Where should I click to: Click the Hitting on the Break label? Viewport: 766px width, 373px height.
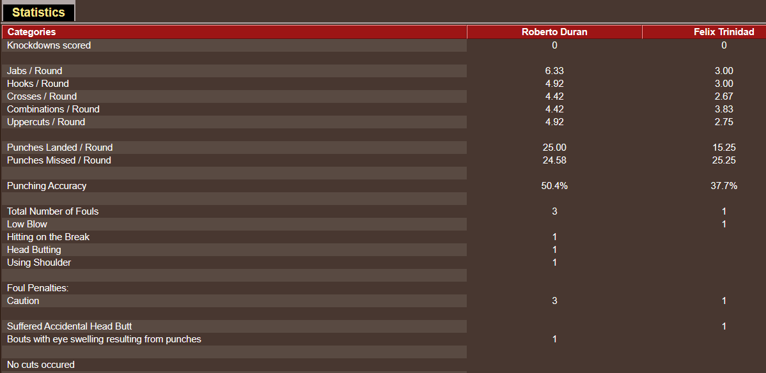tap(49, 237)
